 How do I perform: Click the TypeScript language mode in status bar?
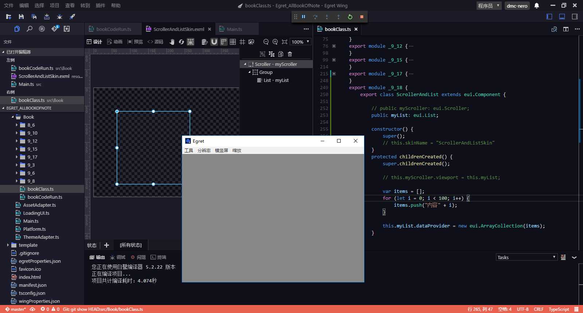tap(559, 309)
